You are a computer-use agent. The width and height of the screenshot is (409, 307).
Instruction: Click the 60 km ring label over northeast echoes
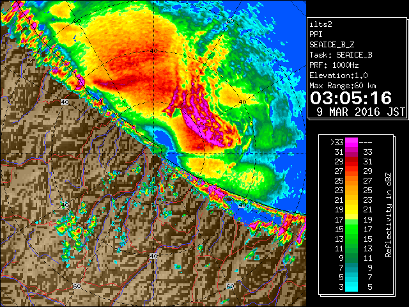tap(230, 20)
